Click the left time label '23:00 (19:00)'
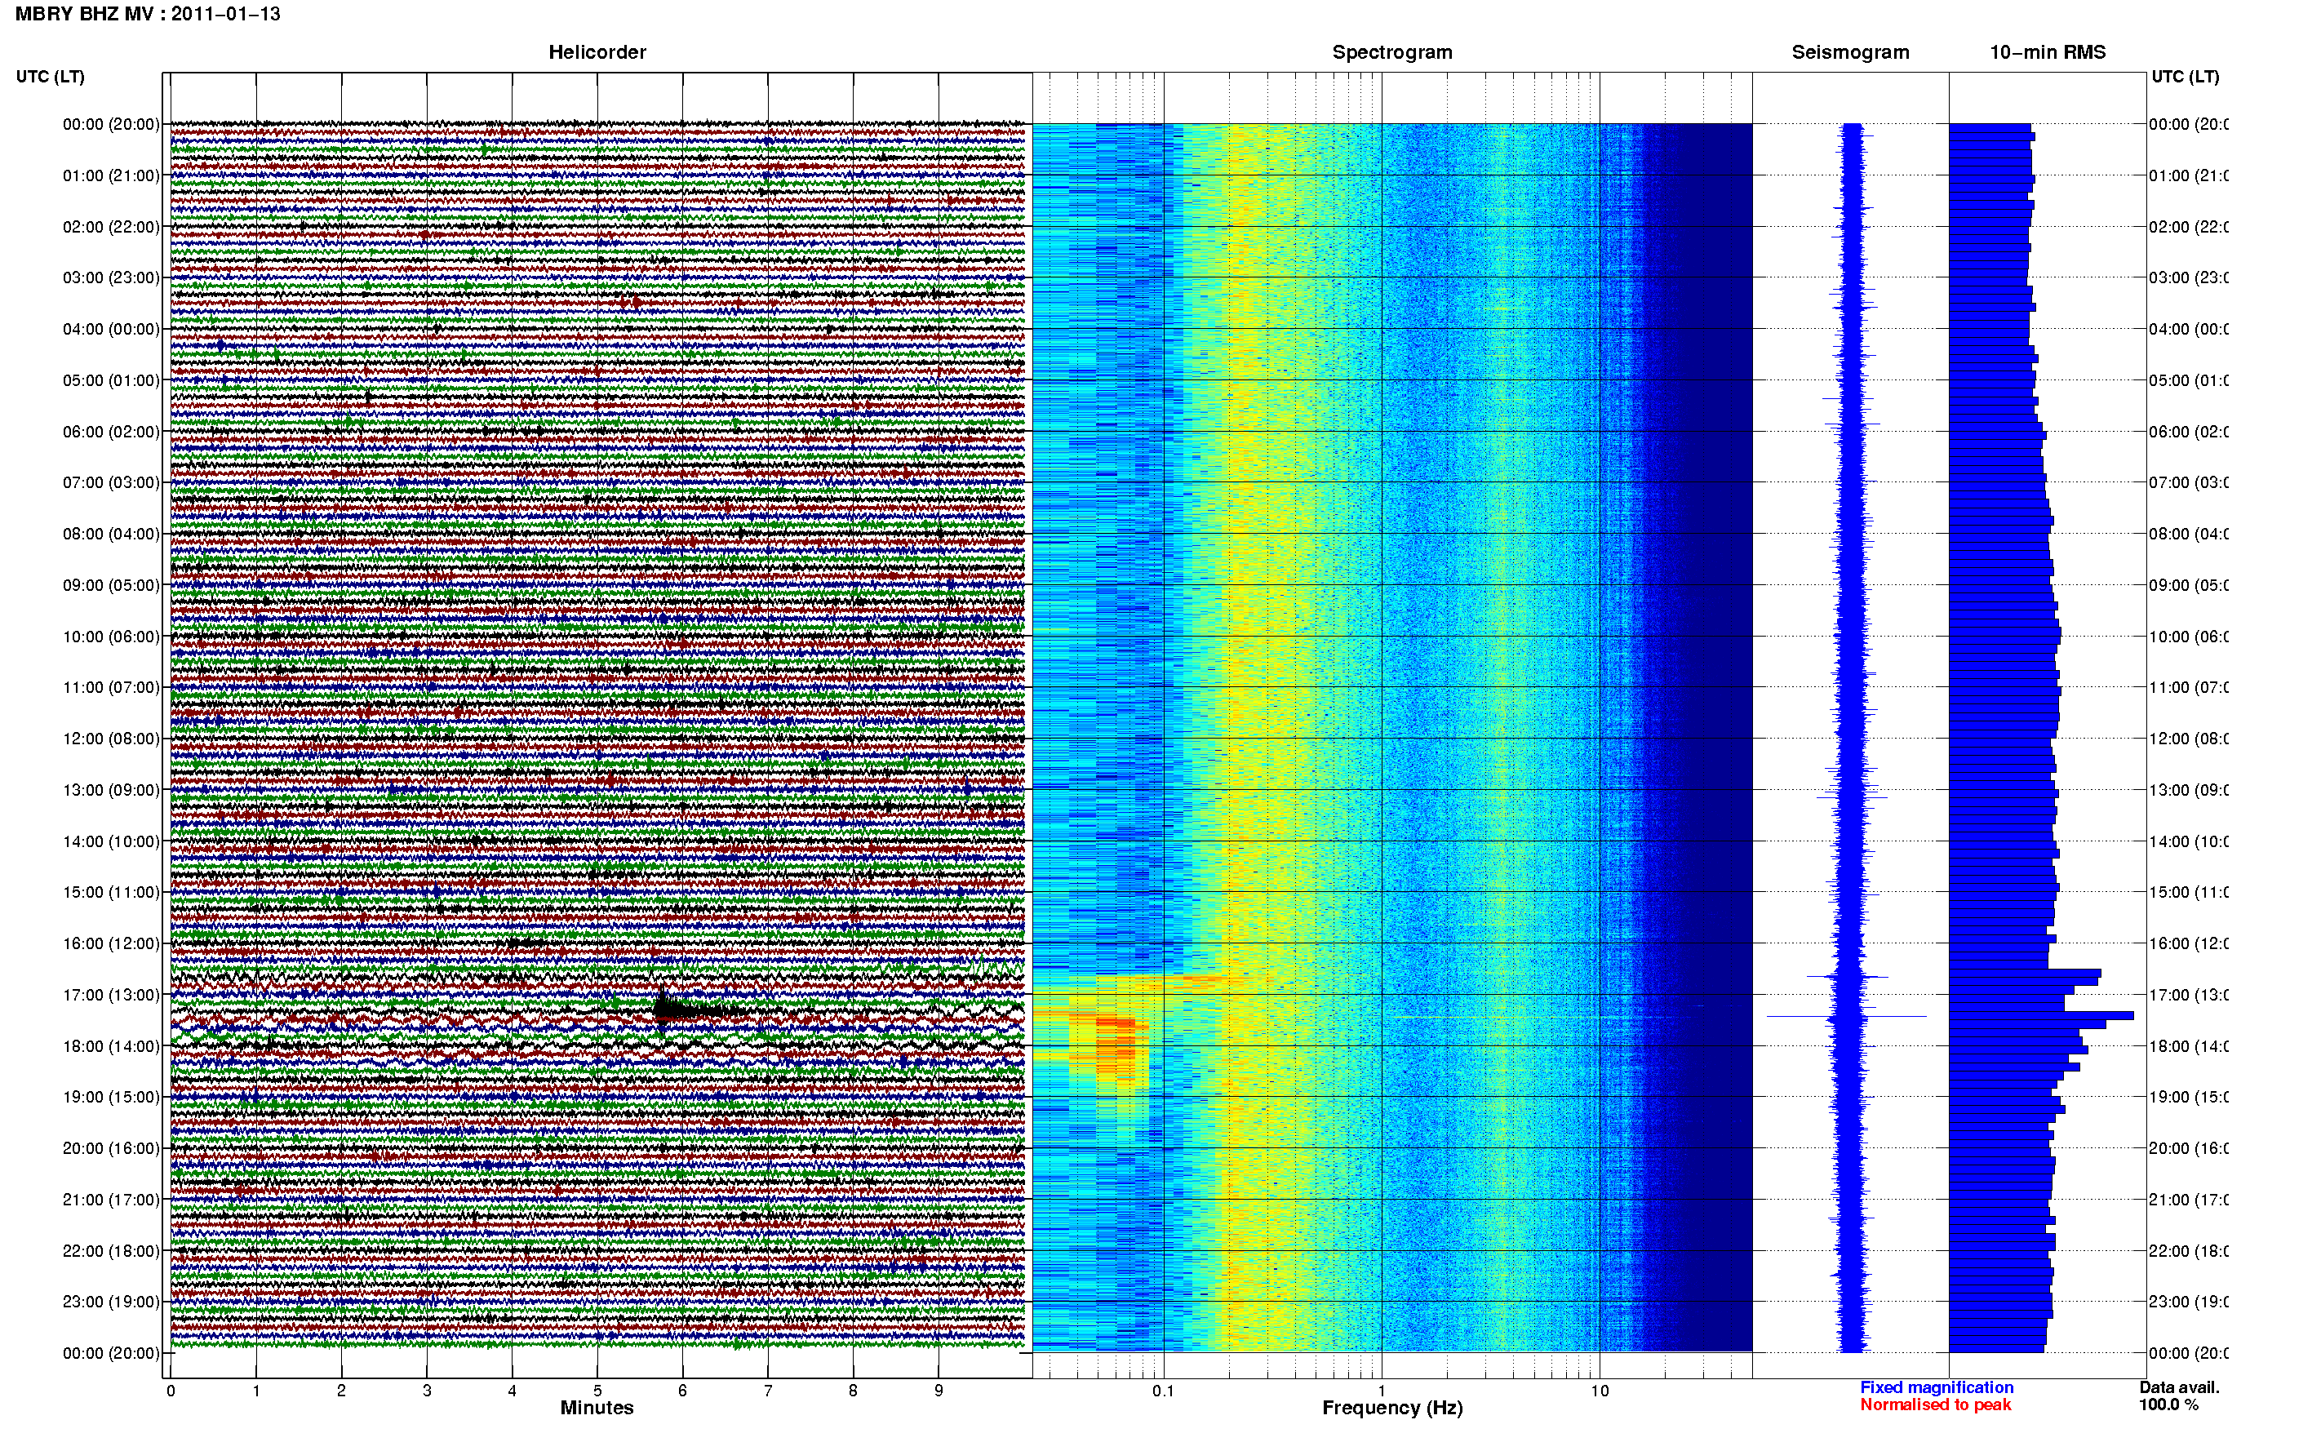The width and height of the screenshot is (2321, 1451). tap(111, 1302)
